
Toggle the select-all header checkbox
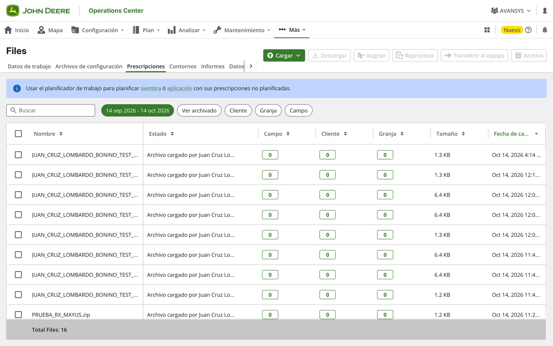18,134
